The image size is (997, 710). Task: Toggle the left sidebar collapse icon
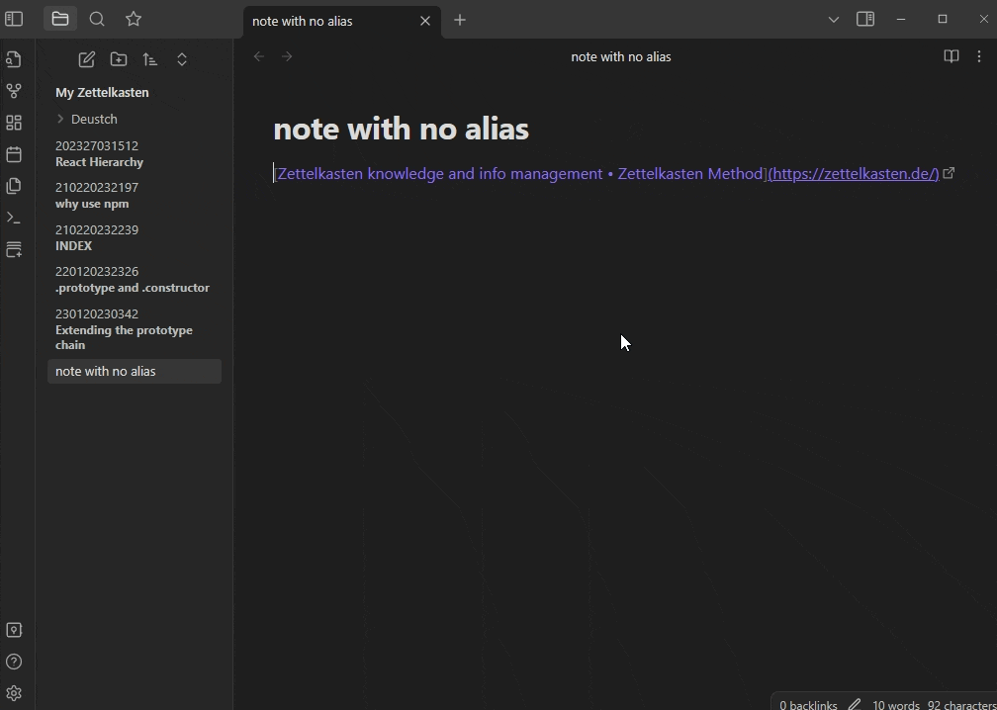14,19
